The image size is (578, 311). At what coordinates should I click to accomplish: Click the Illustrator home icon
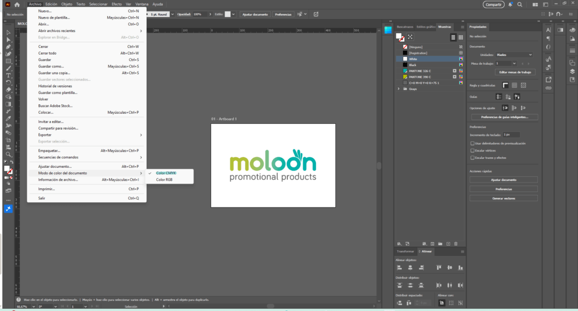point(17,5)
